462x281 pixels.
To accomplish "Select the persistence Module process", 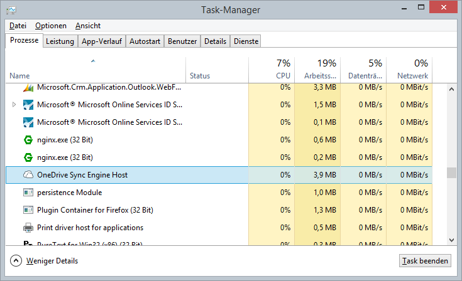I will [x=219, y=193].
